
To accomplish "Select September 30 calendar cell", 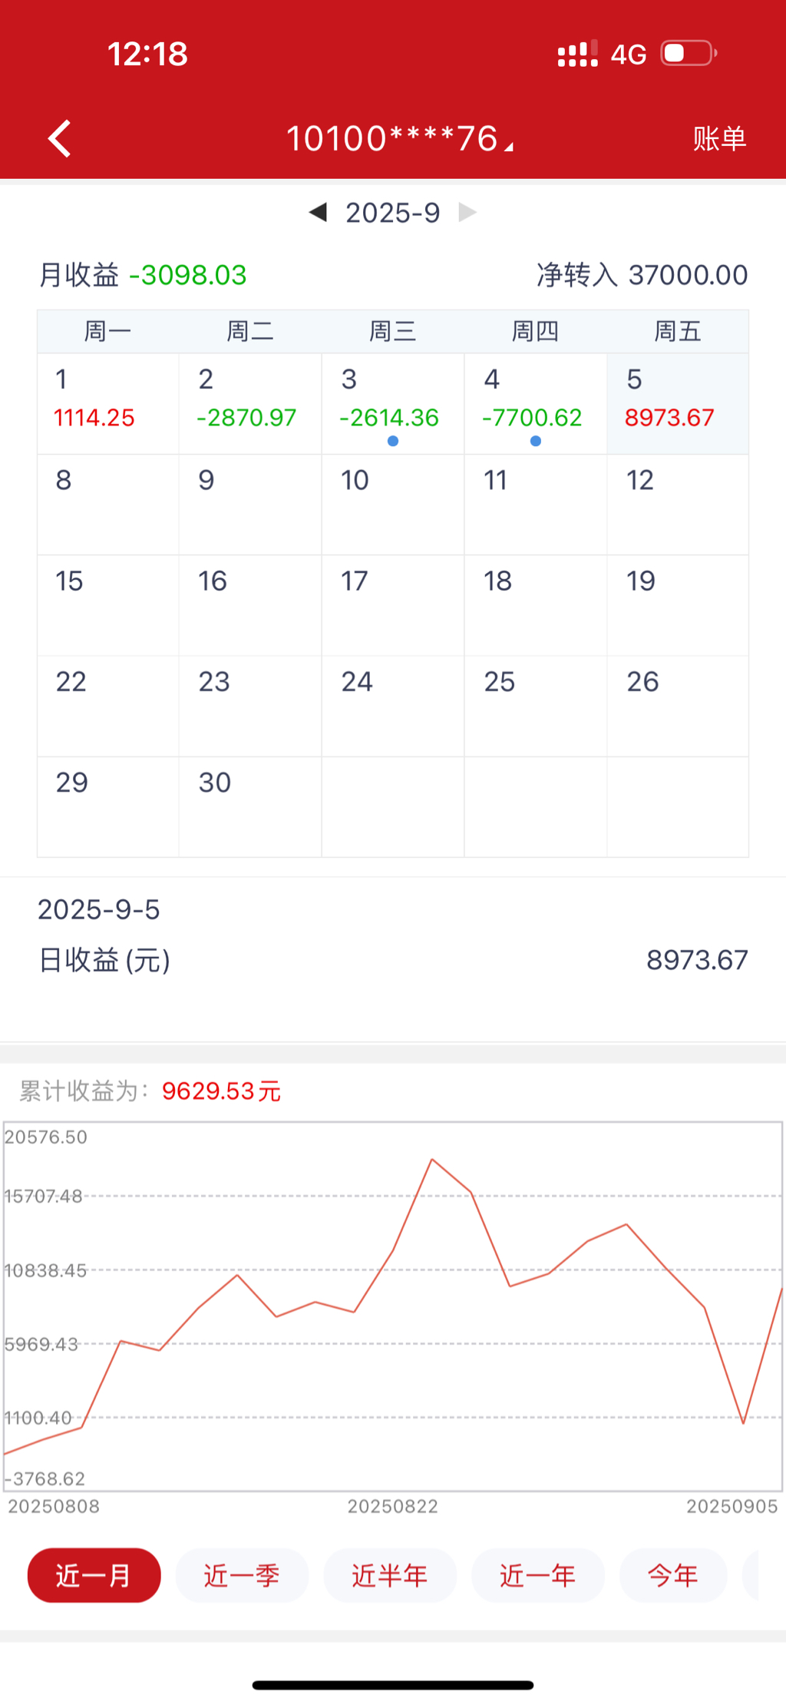I will pos(250,806).
